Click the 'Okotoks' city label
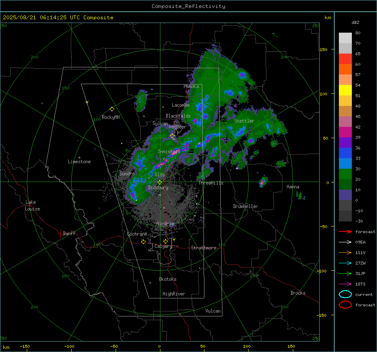377x352 pixels. [x=168, y=279]
